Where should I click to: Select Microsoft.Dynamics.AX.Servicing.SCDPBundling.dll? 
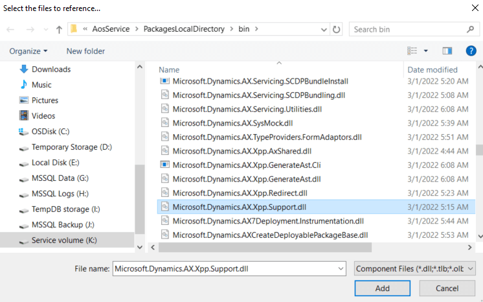(x=259, y=95)
